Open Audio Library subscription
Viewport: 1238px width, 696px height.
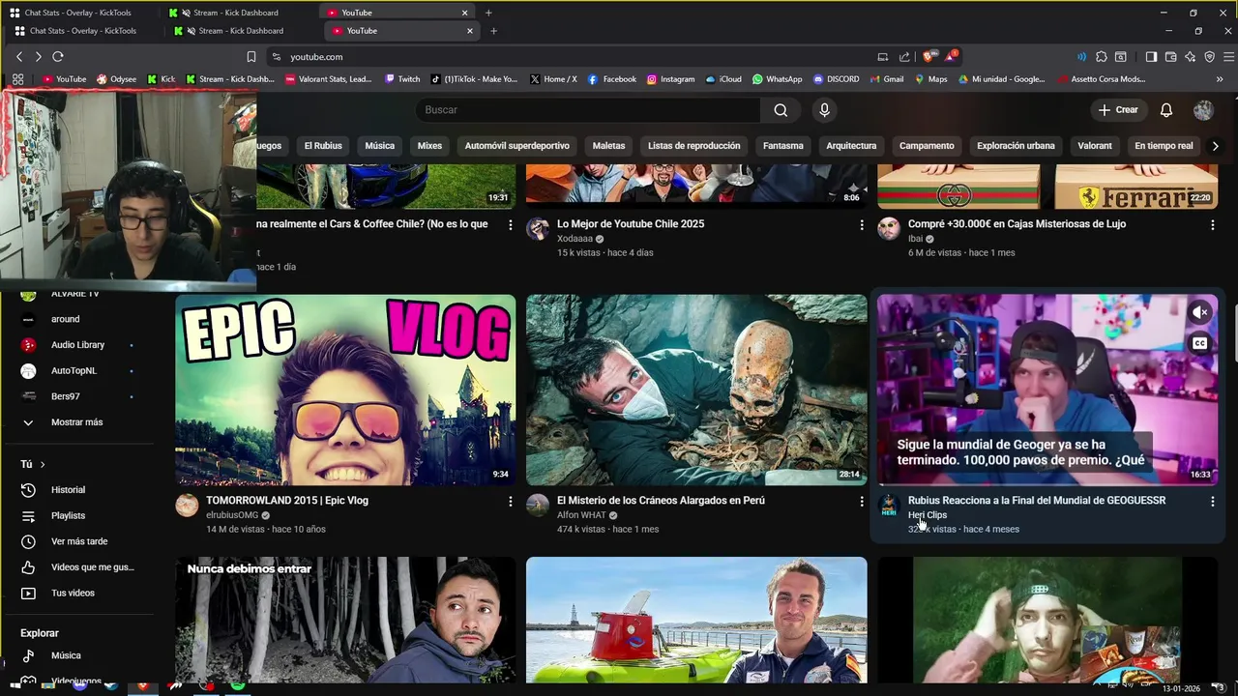[77, 345]
